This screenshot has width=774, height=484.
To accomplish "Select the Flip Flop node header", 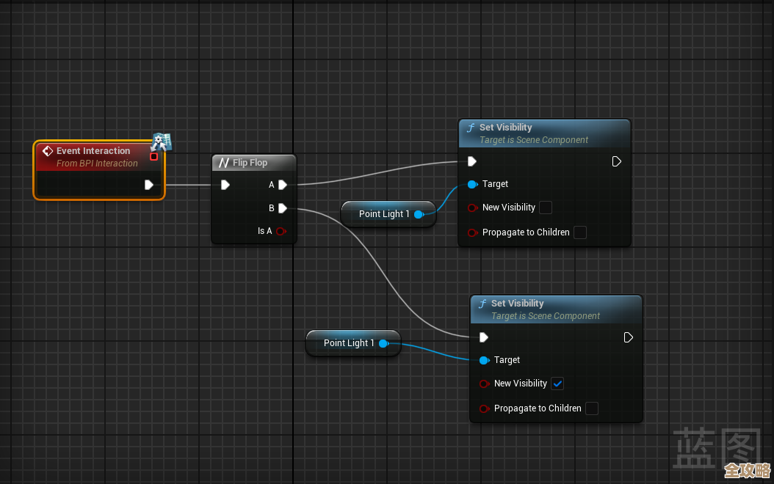I will pos(250,163).
